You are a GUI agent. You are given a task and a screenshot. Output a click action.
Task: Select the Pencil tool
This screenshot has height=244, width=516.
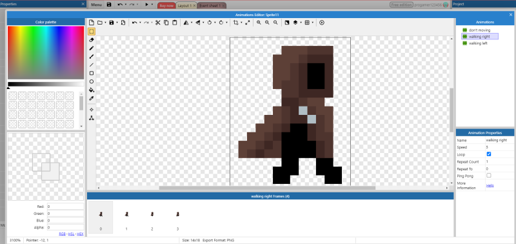[x=92, y=48]
